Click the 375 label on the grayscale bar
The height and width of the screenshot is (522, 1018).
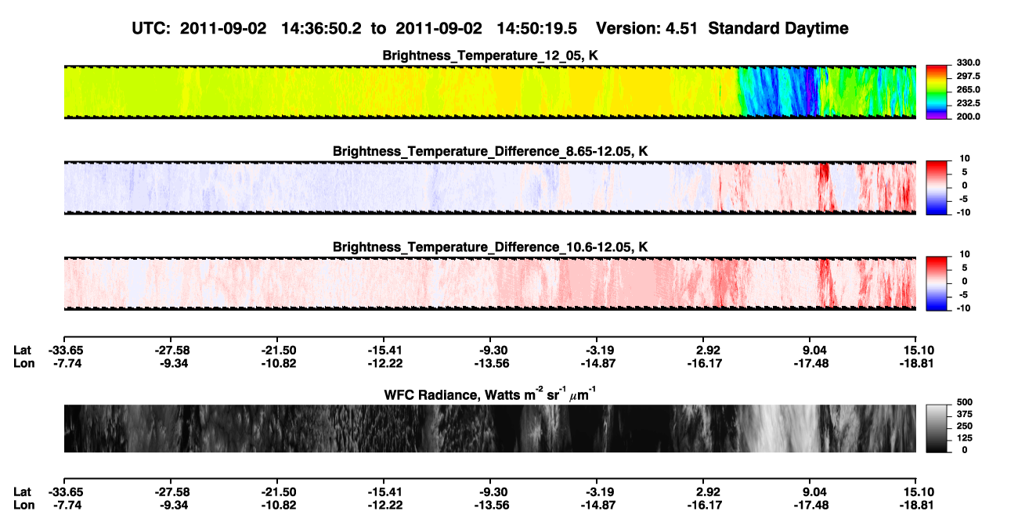pos(965,414)
